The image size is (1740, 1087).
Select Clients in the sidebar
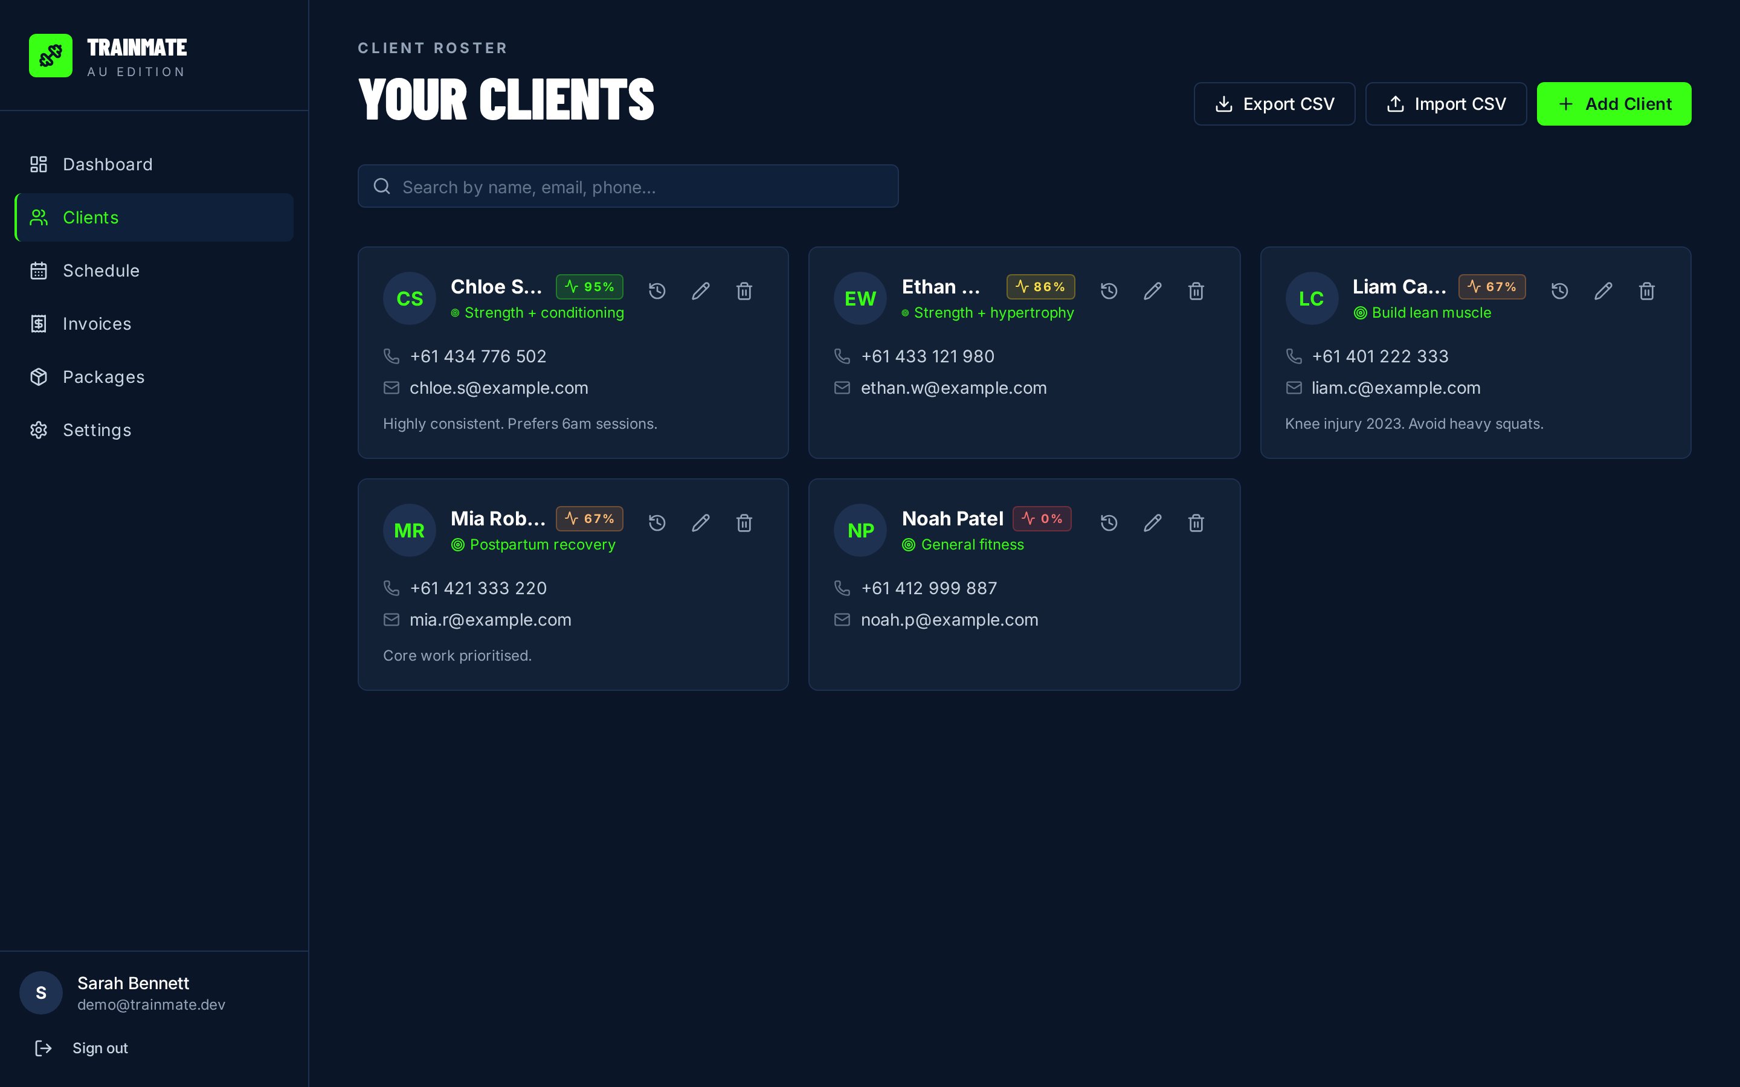tap(154, 217)
